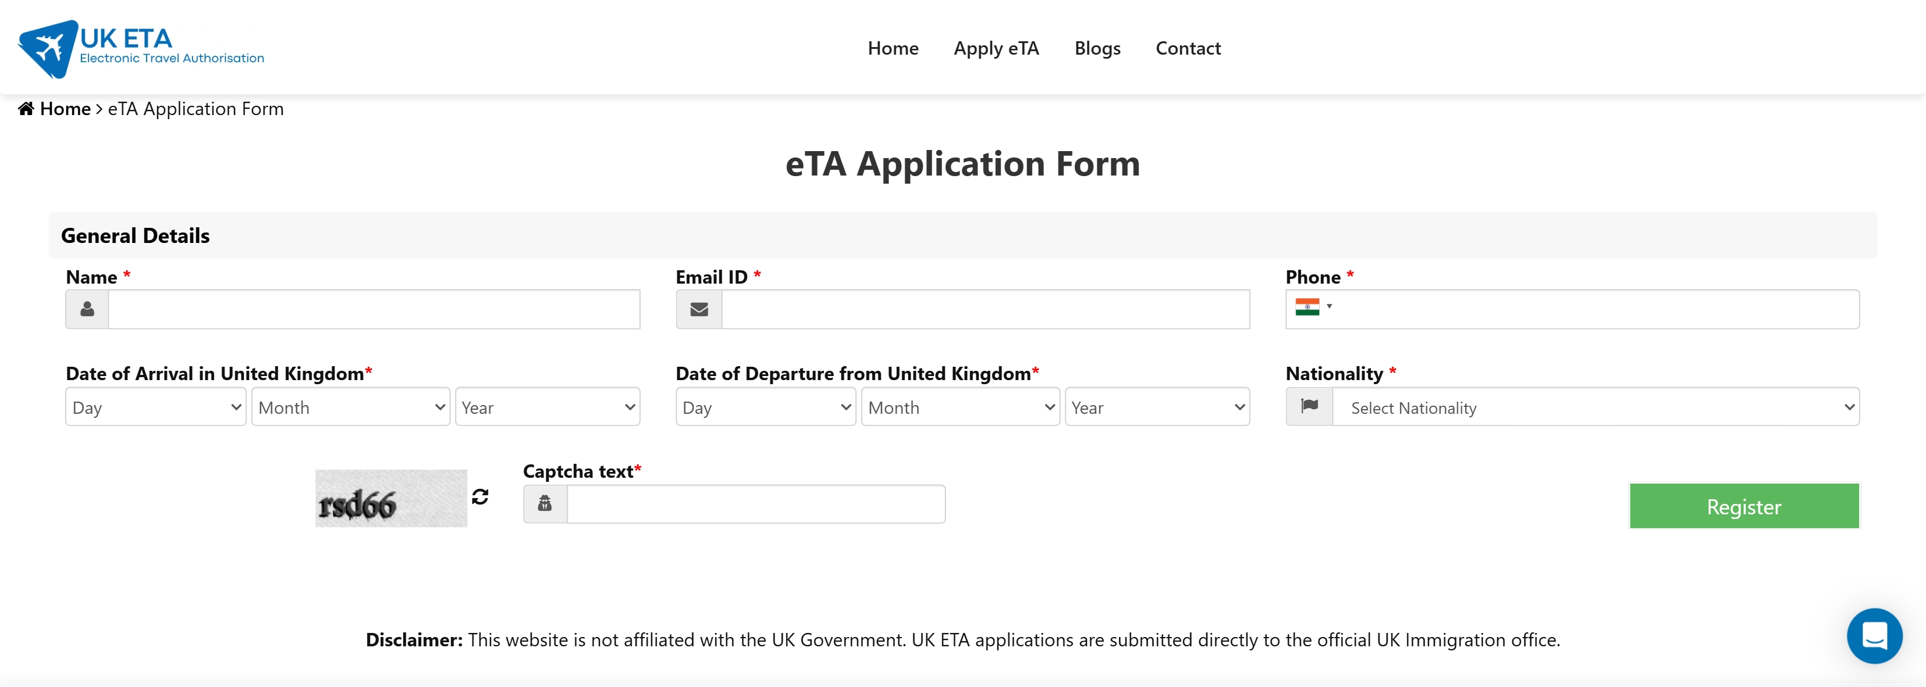
Task: Open the arrival Month dropdown
Action: click(351, 407)
